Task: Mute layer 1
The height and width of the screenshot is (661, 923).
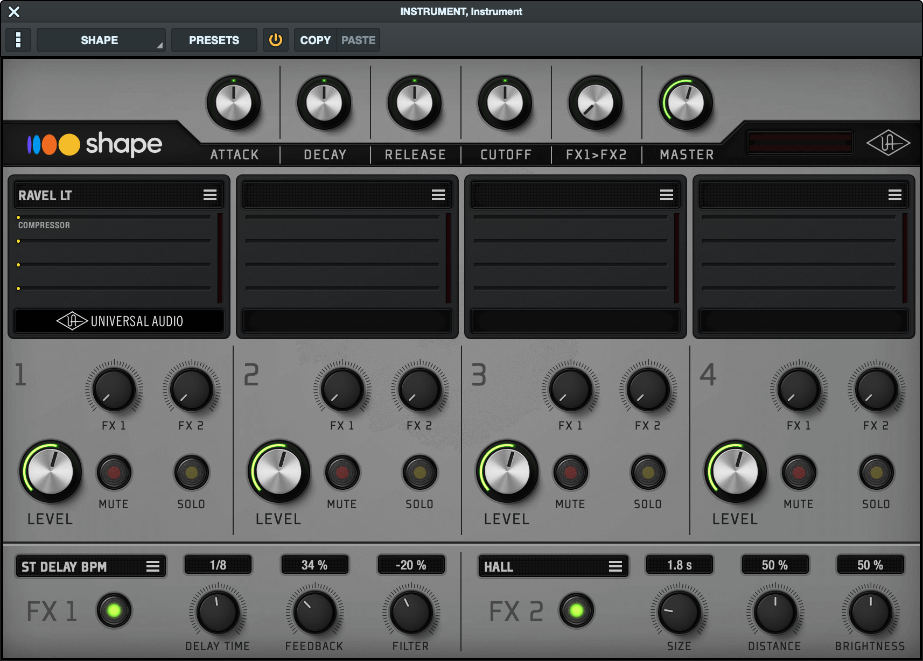Action: tap(114, 473)
